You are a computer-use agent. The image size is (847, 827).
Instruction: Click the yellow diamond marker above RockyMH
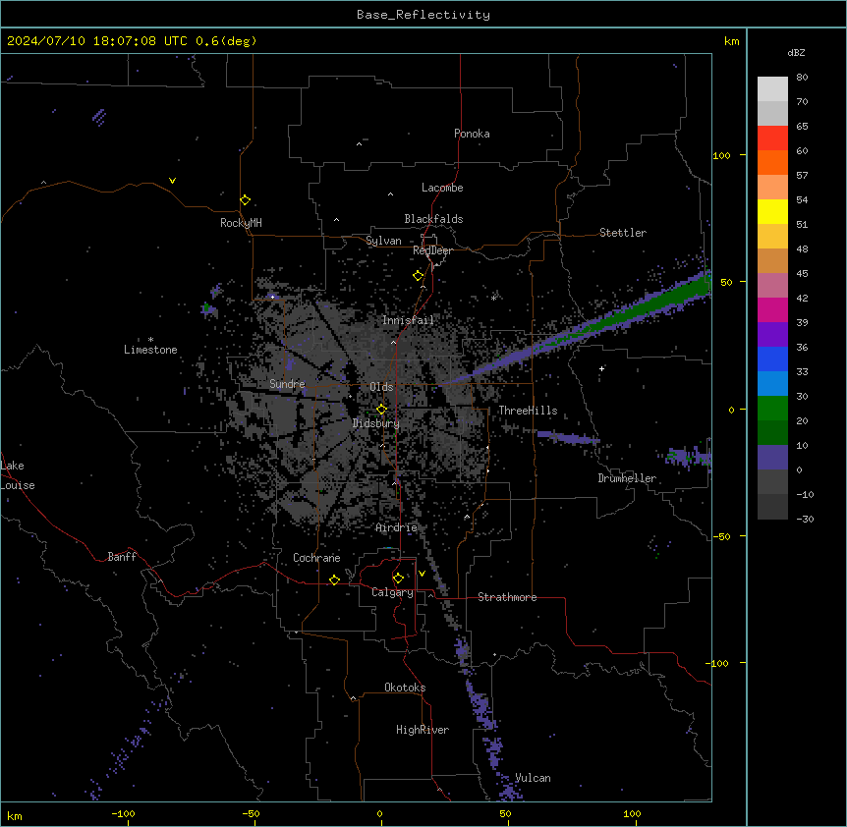point(245,200)
